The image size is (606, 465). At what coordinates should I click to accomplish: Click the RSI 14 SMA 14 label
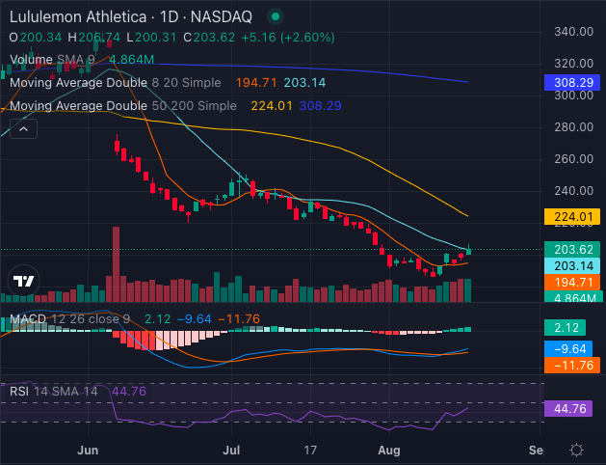[x=51, y=392]
